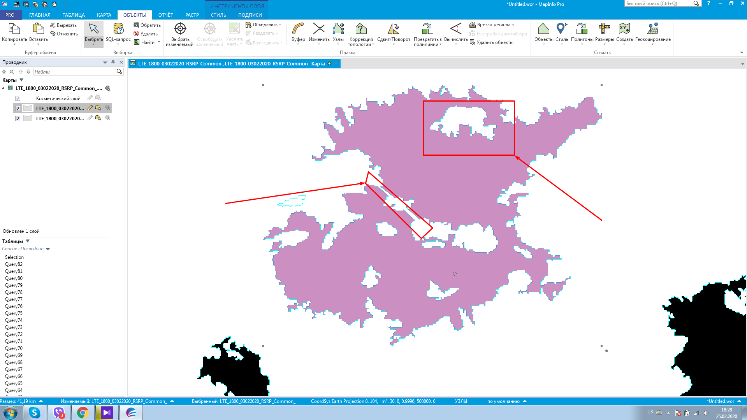Open Google Chrome from the taskbar
Image resolution: width=747 pixels, height=420 pixels.
point(82,413)
